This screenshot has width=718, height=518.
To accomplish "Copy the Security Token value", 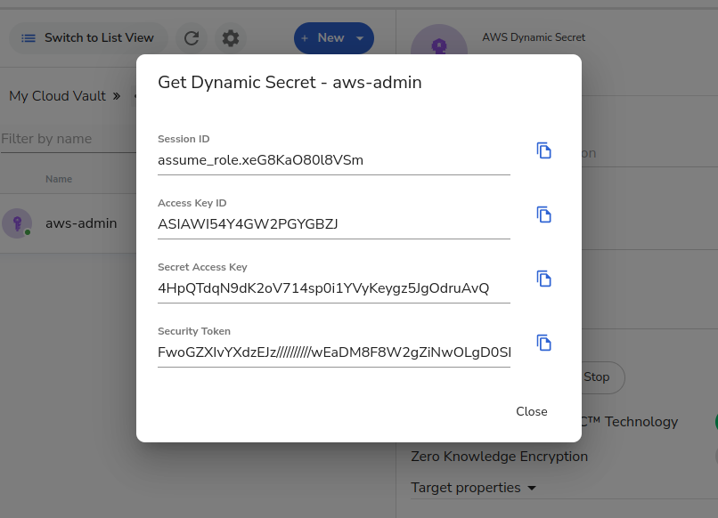I will pos(543,343).
